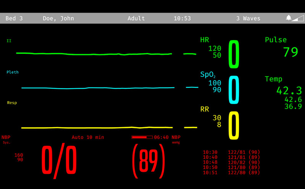Select the large green HR value
Screen dimensions: 305x189
[234, 54]
